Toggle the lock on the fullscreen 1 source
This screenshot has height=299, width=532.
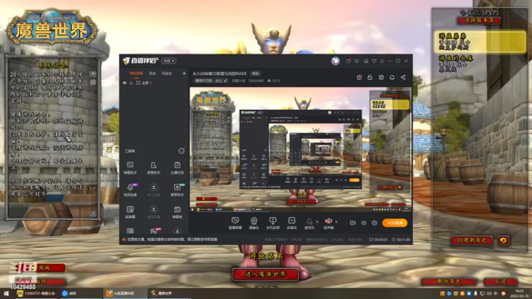(x=131, y=82)
